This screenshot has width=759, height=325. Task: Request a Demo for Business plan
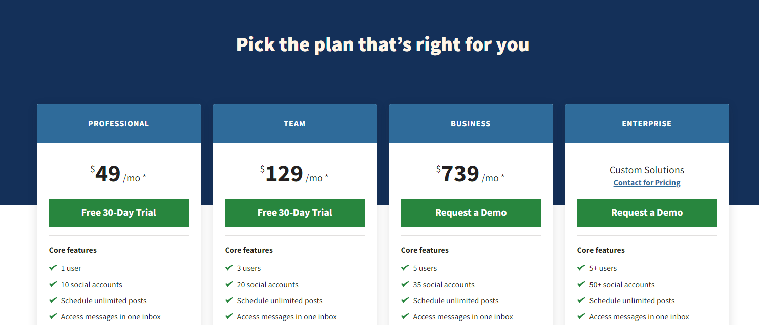tap(471, 213)
